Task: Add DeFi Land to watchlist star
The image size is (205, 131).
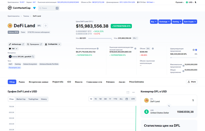Action: (46, 25)
